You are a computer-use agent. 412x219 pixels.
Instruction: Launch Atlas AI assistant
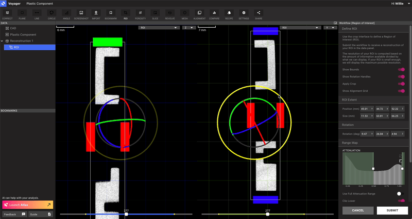pyautogui.click(x=28, y=205)
